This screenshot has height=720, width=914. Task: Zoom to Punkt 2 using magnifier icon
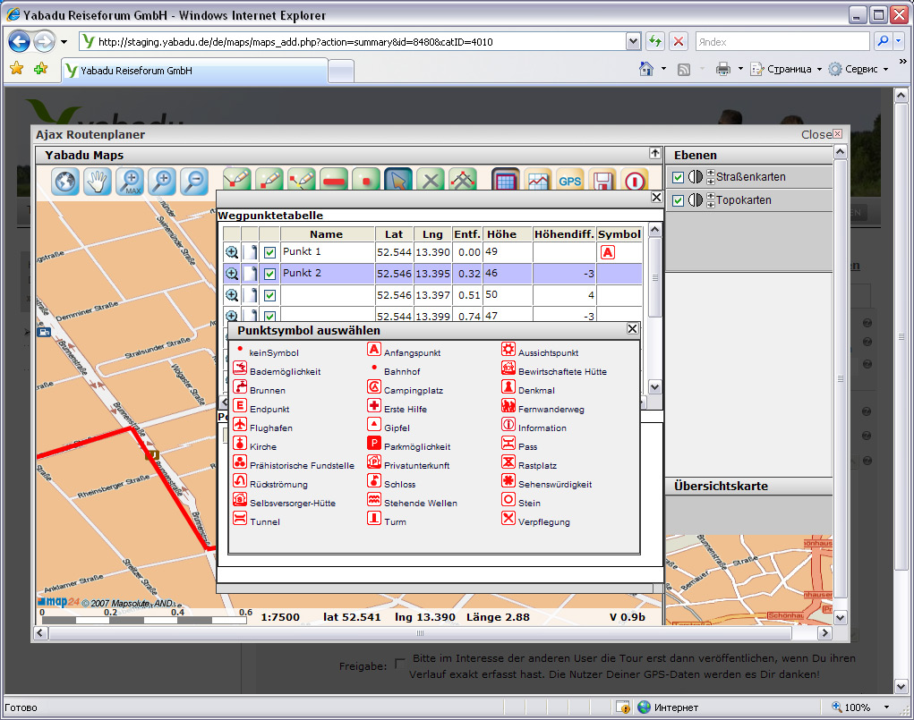tap(232, 274)
